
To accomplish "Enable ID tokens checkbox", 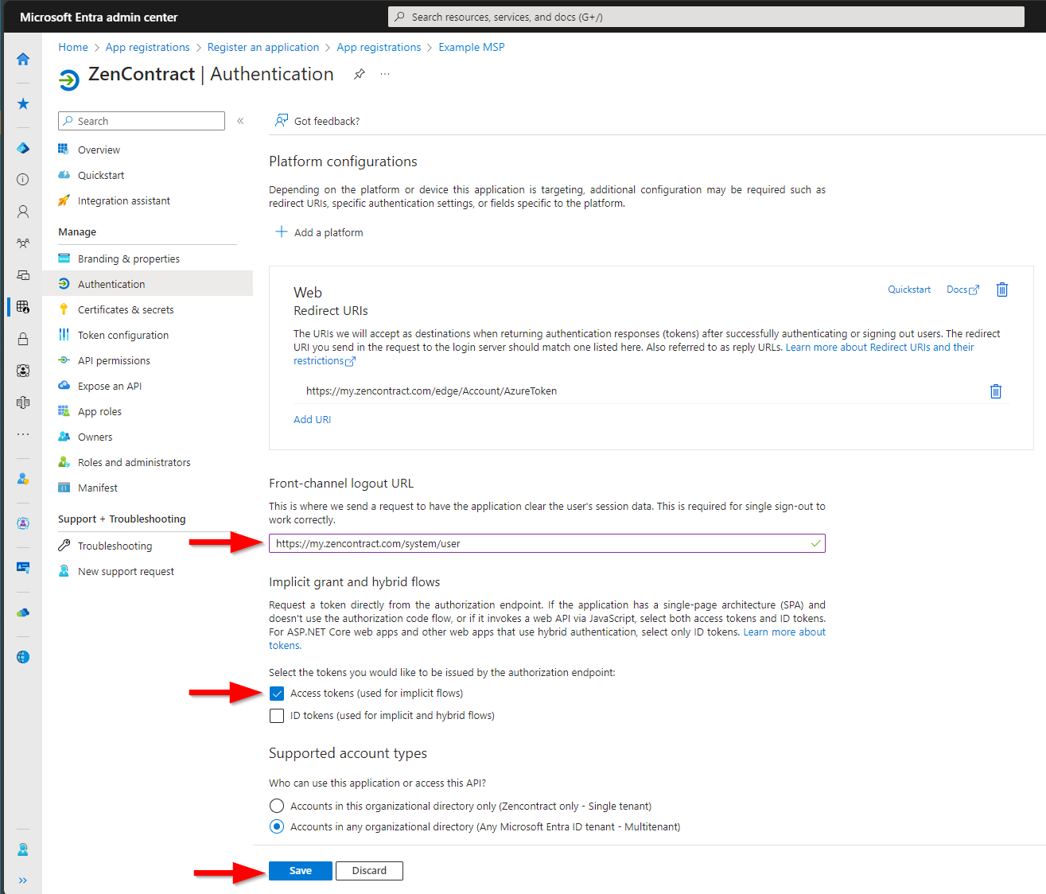I will (x=276, y=715).
